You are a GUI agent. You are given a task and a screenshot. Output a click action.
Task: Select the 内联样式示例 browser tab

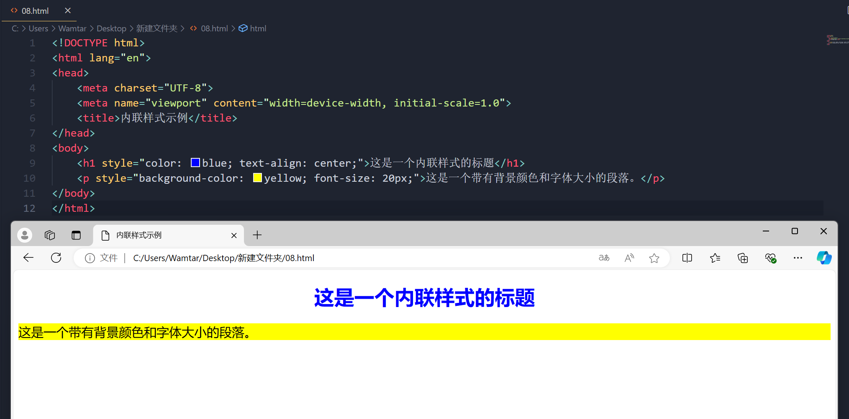[x=139, y=235]
